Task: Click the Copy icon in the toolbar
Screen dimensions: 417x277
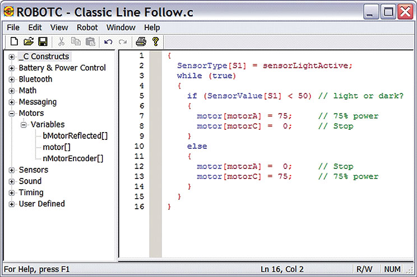Action: (x=76, y=41)
